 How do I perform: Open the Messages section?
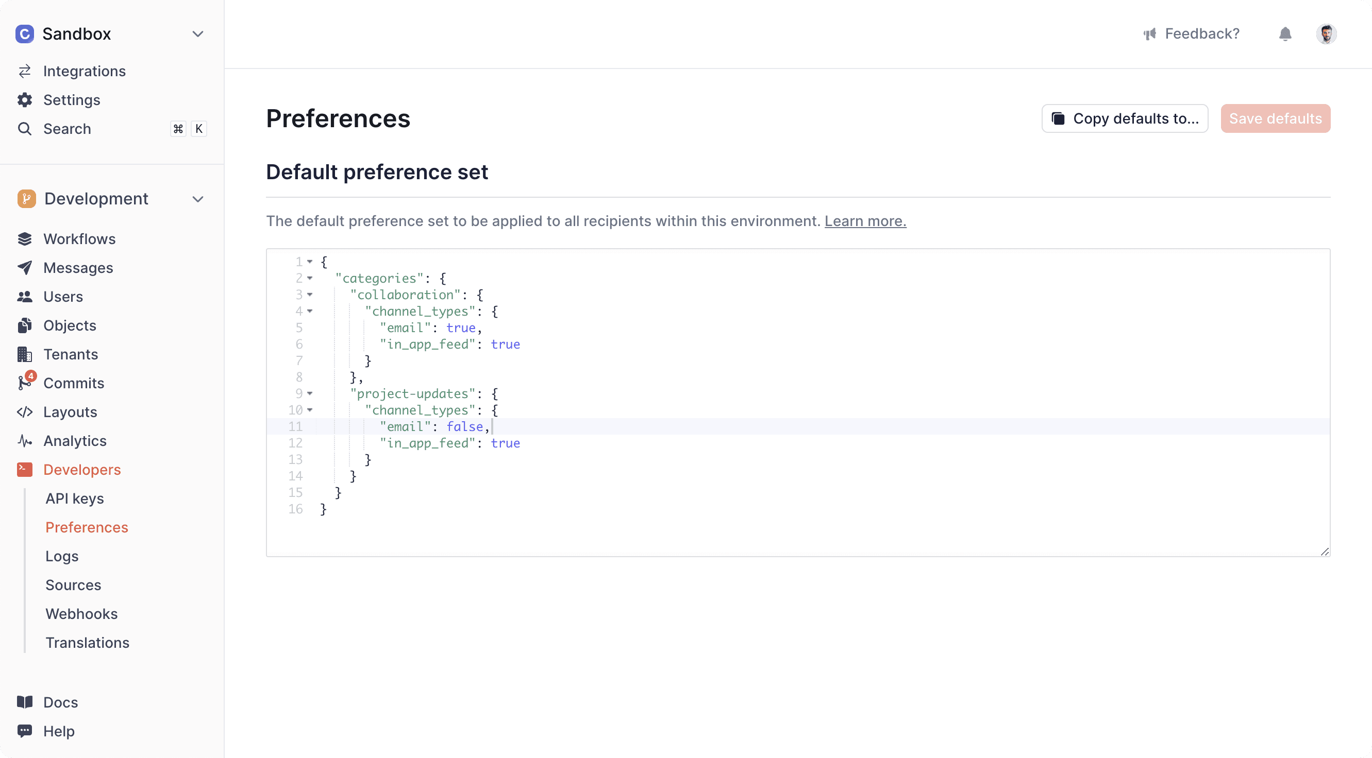78,268
